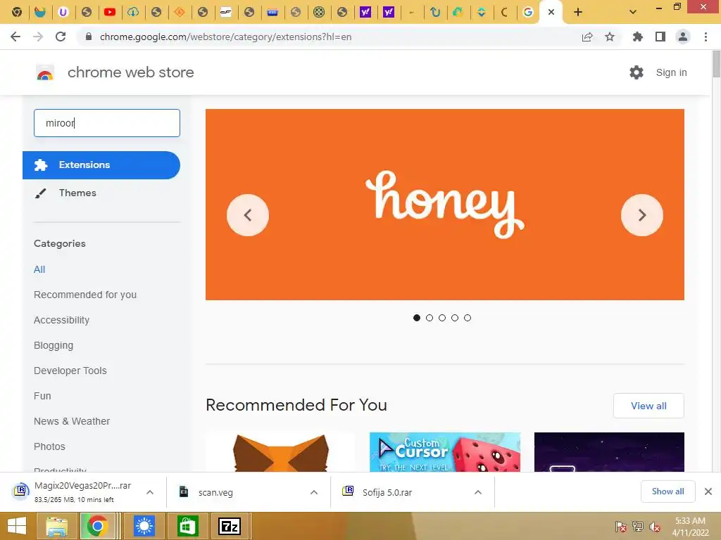The image size is (721, 540).
Task: Click the address bar URL
Action: [225, 37]
